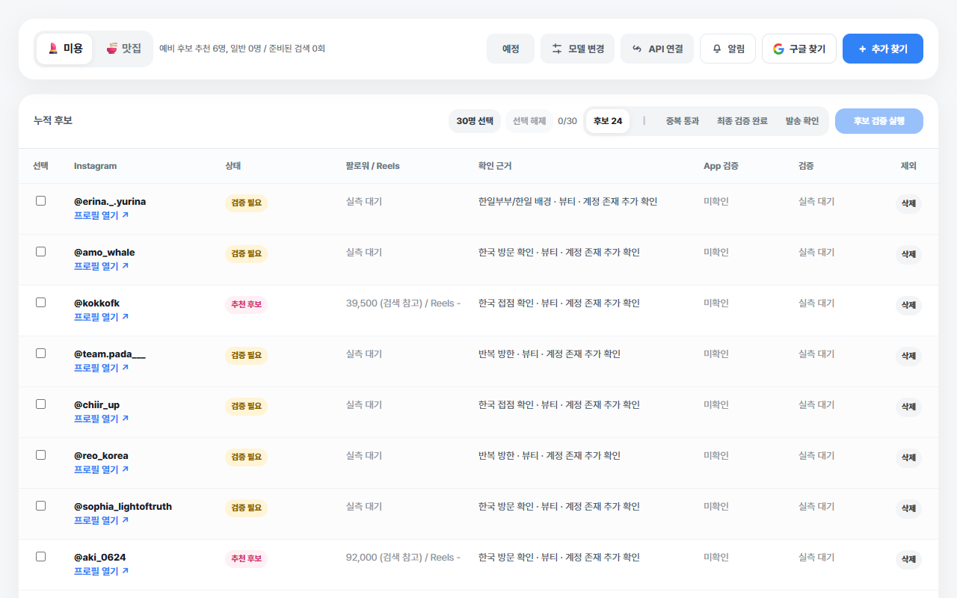Delete the @sophia_lightoftruth row
957x598 pixels.
tap(908, 509)
